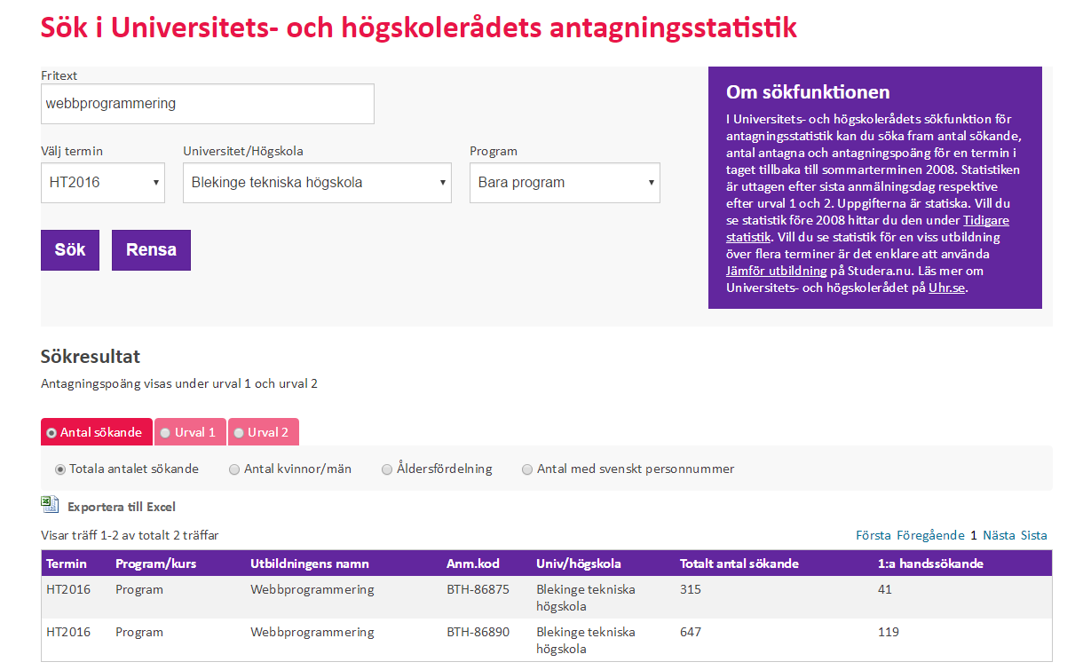Click the Excel export icon

tap(50, 505)
